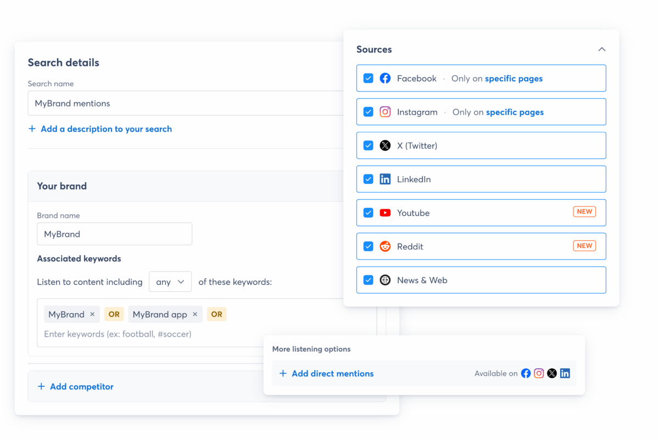The width and height of the screenshot is (659, 440).
Task: Click Add competitor link
Action: tap(82, 386)
